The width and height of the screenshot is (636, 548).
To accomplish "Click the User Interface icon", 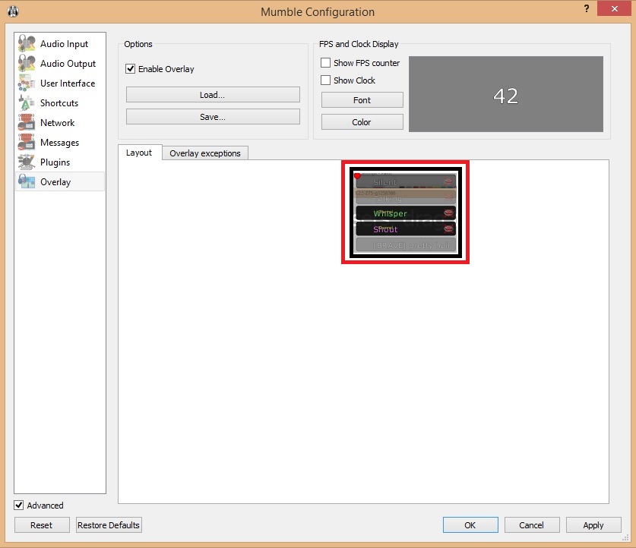I will pos(27,83).
